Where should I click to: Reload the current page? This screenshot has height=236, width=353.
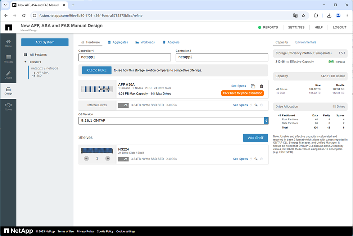click(x=24, y=15)
